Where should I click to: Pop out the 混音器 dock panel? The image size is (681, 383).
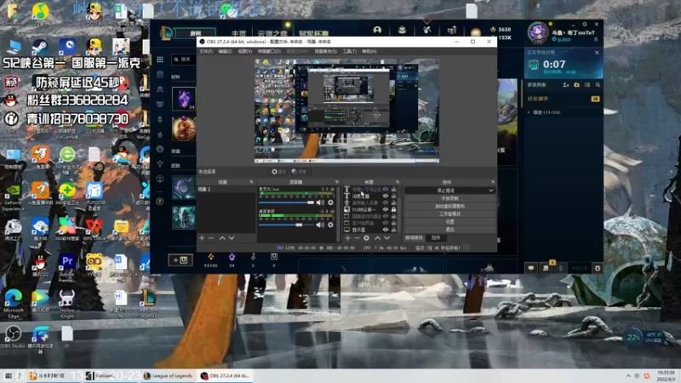(336, 182)
